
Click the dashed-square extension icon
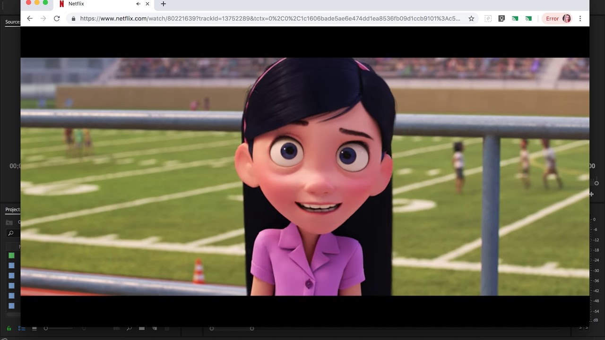(x=488, y=18)
